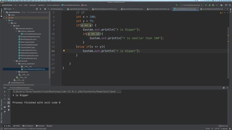Viewport: 232px width, 130px height.
Task: Toggle the Favorites tool window side button
Action: 1,117
